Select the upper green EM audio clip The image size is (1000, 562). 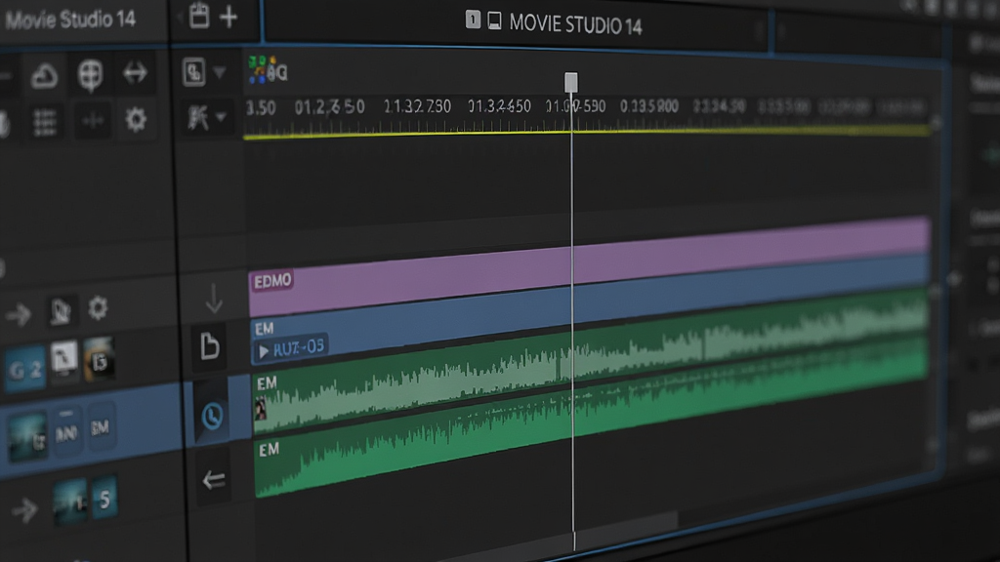point(590,363)
